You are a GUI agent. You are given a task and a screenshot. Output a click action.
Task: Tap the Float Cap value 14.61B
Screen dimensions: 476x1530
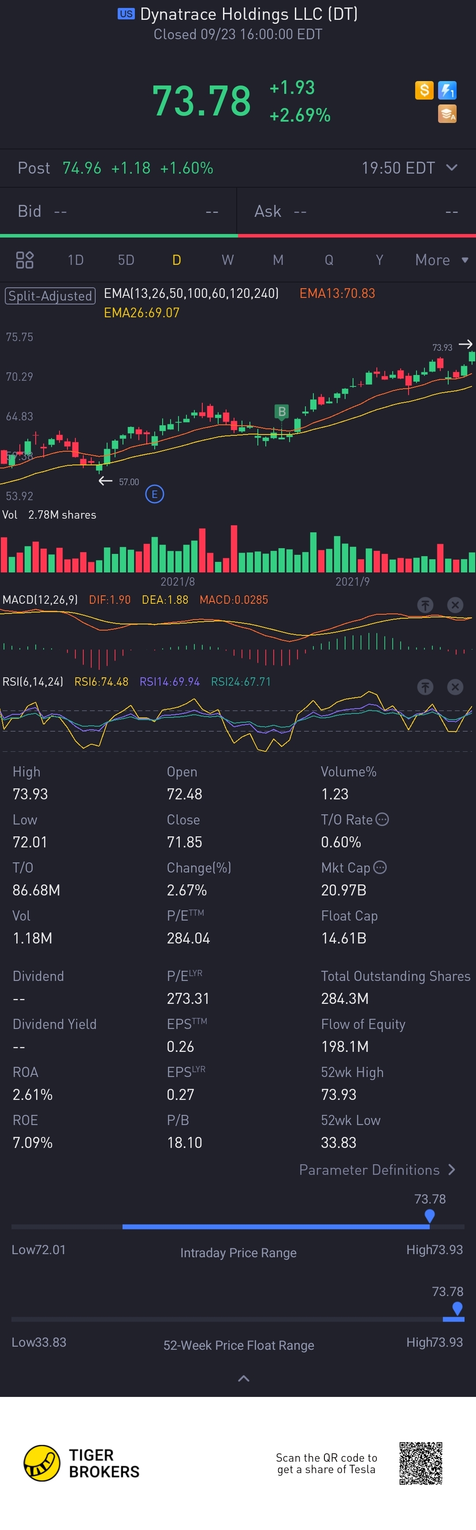tap(343, 939)
